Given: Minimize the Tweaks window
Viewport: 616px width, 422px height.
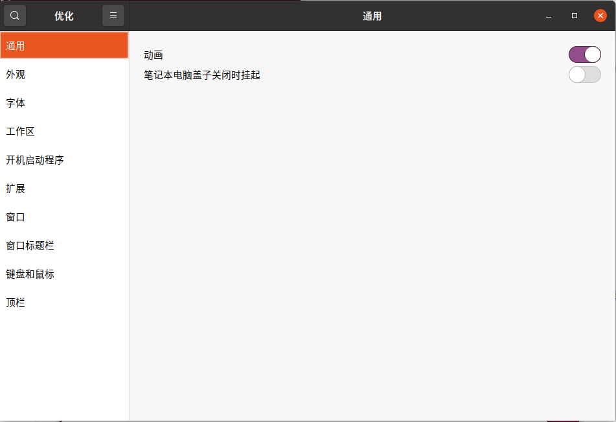Looking at the screenshot, I should [547, 15].
